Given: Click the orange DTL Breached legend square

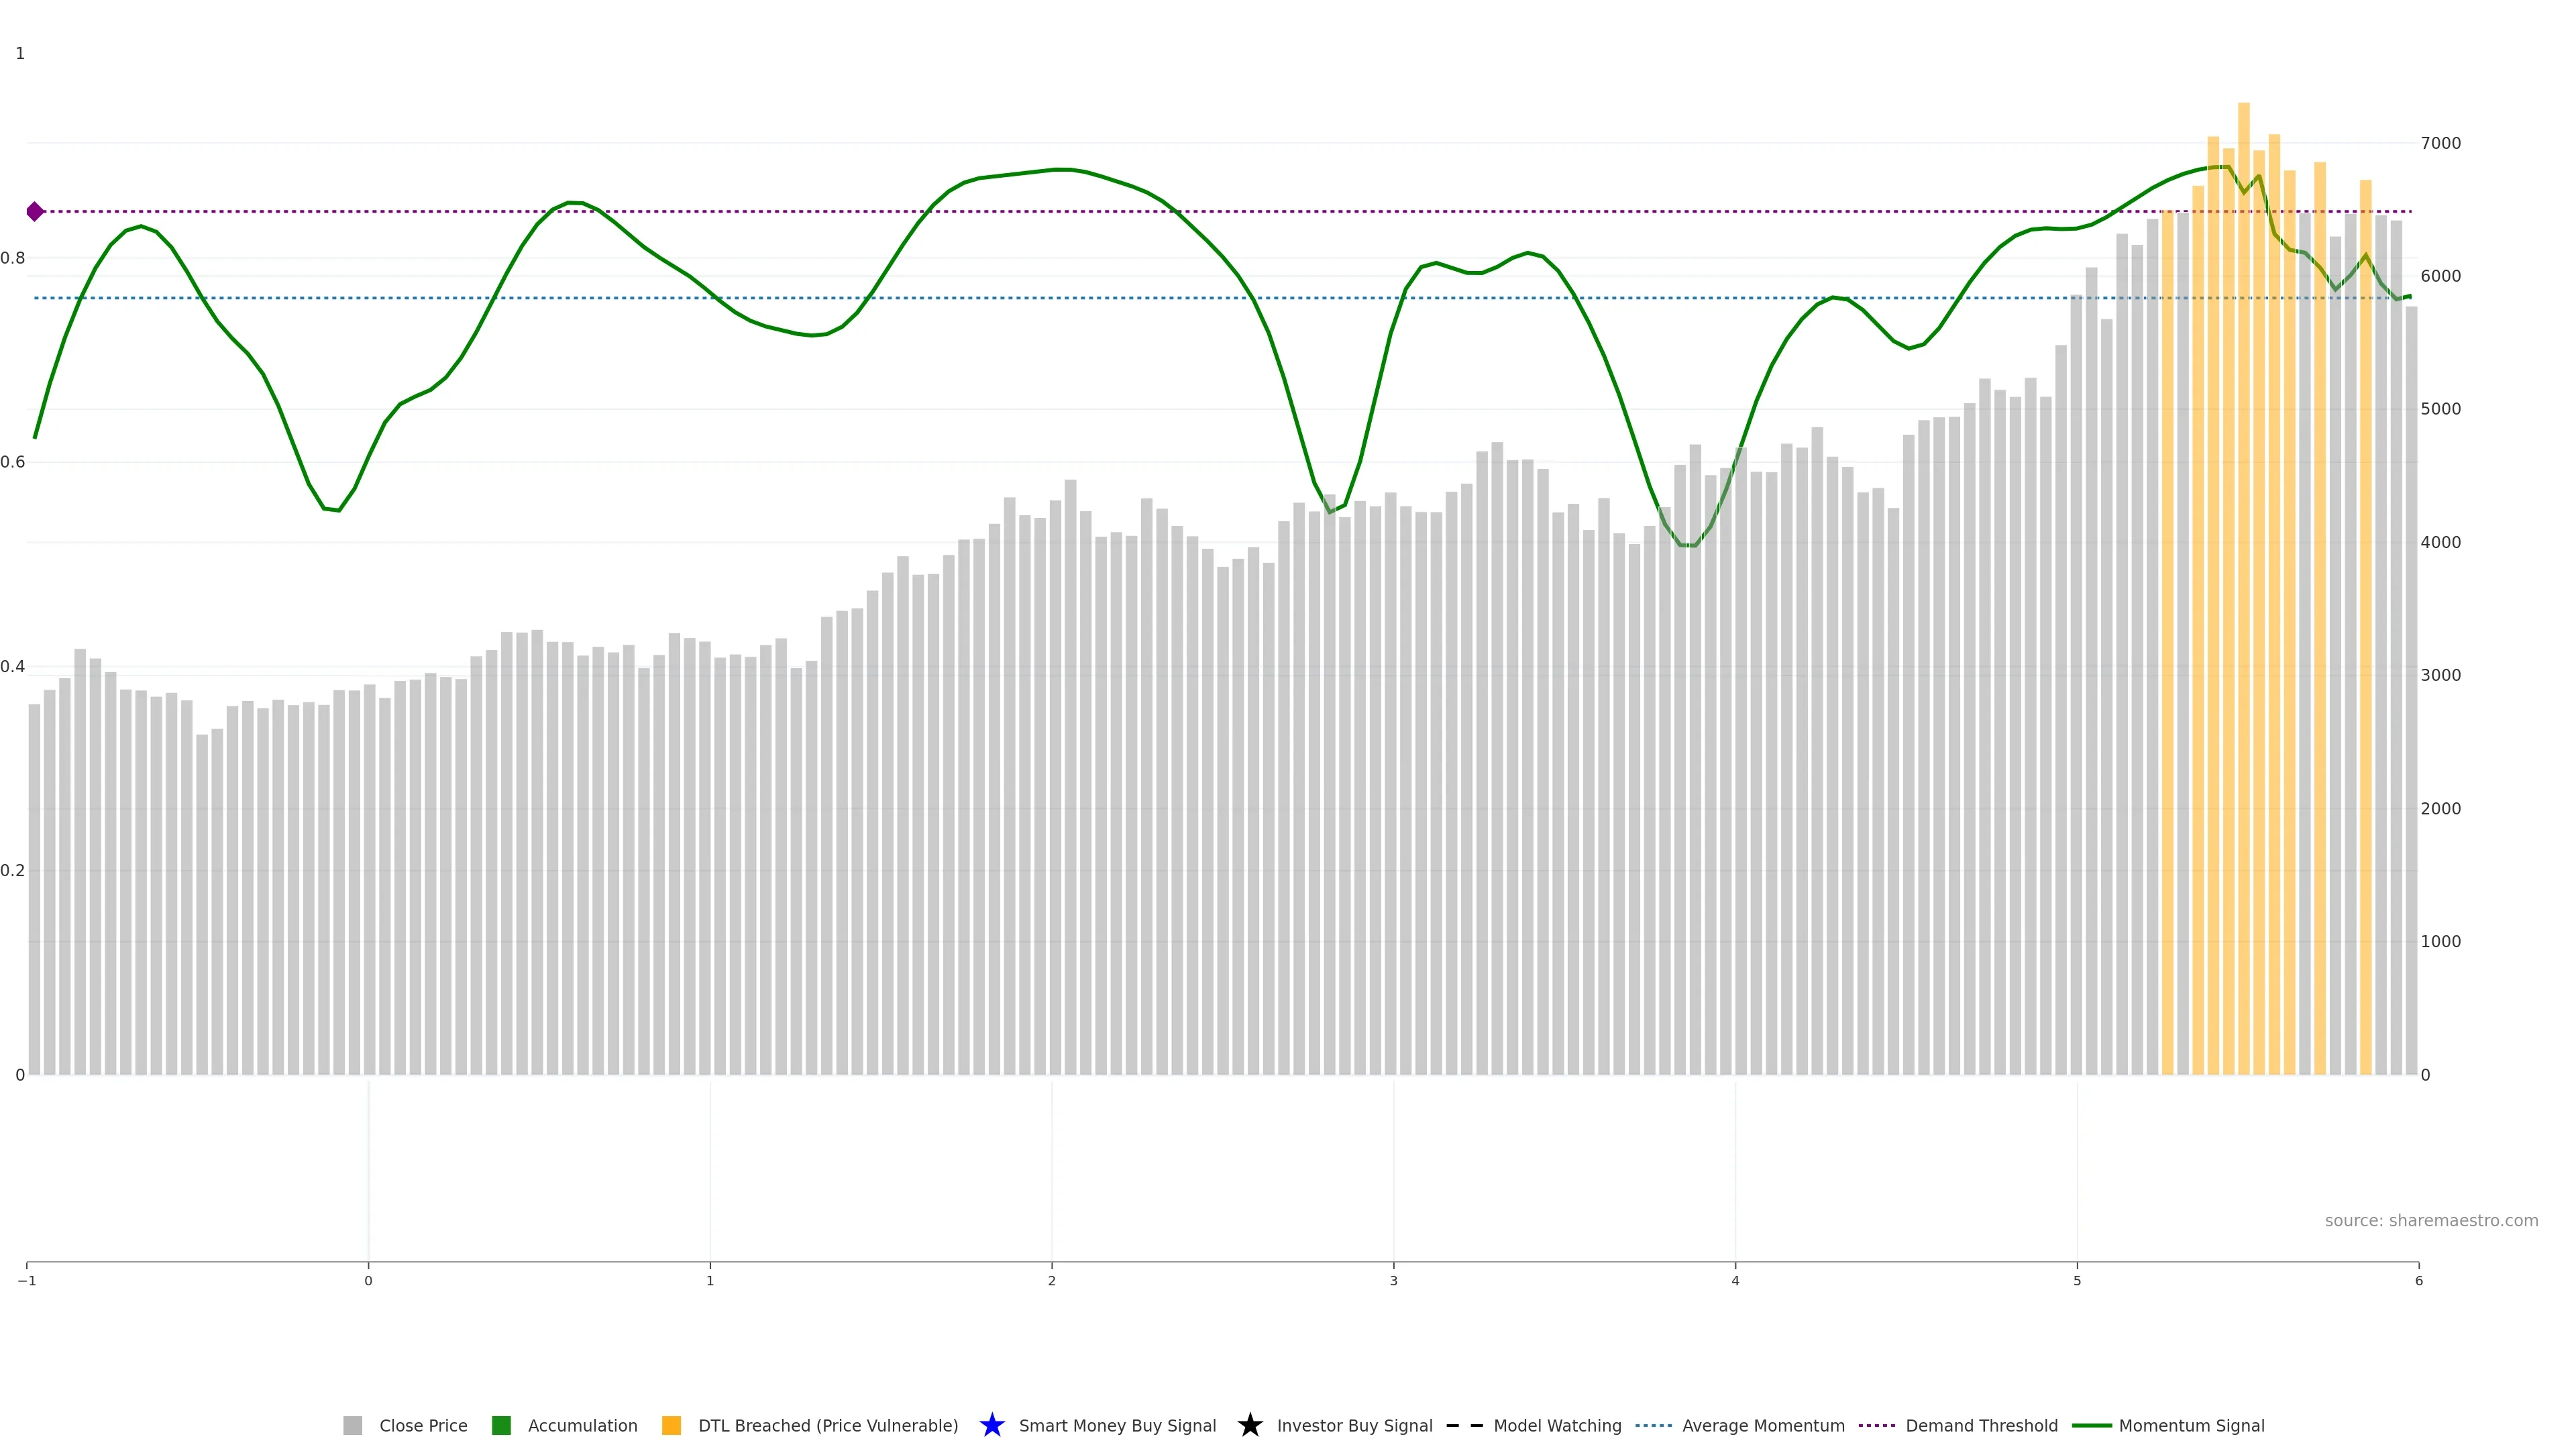Looking at the screenshot, I should 672,1425.
